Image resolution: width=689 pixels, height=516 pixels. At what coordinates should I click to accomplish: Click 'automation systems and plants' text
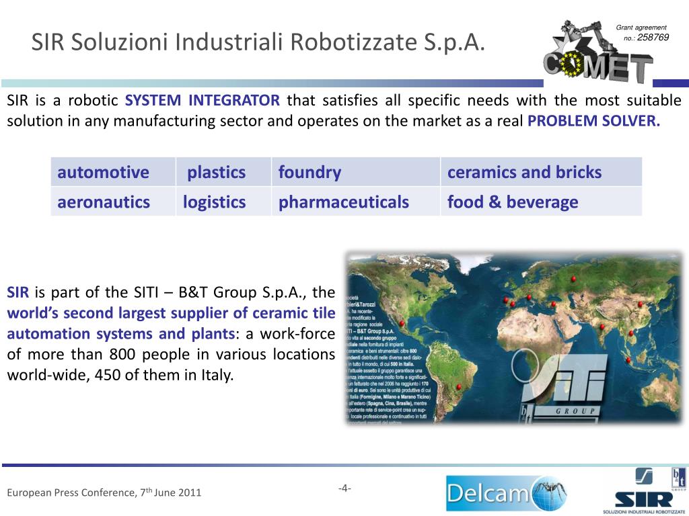(121, 334)
